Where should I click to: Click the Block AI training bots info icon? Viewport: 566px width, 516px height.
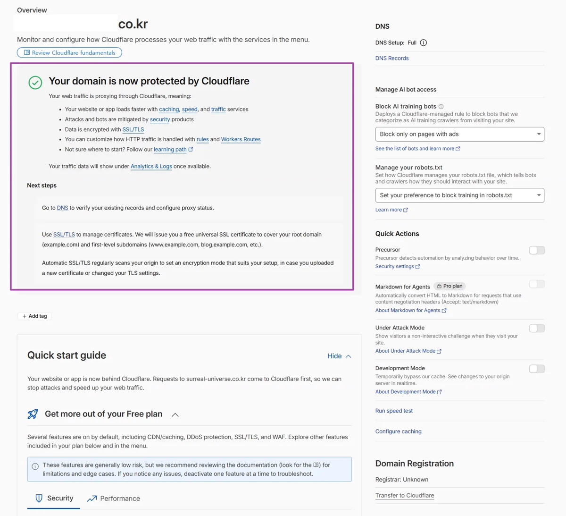tap(441, 107)
